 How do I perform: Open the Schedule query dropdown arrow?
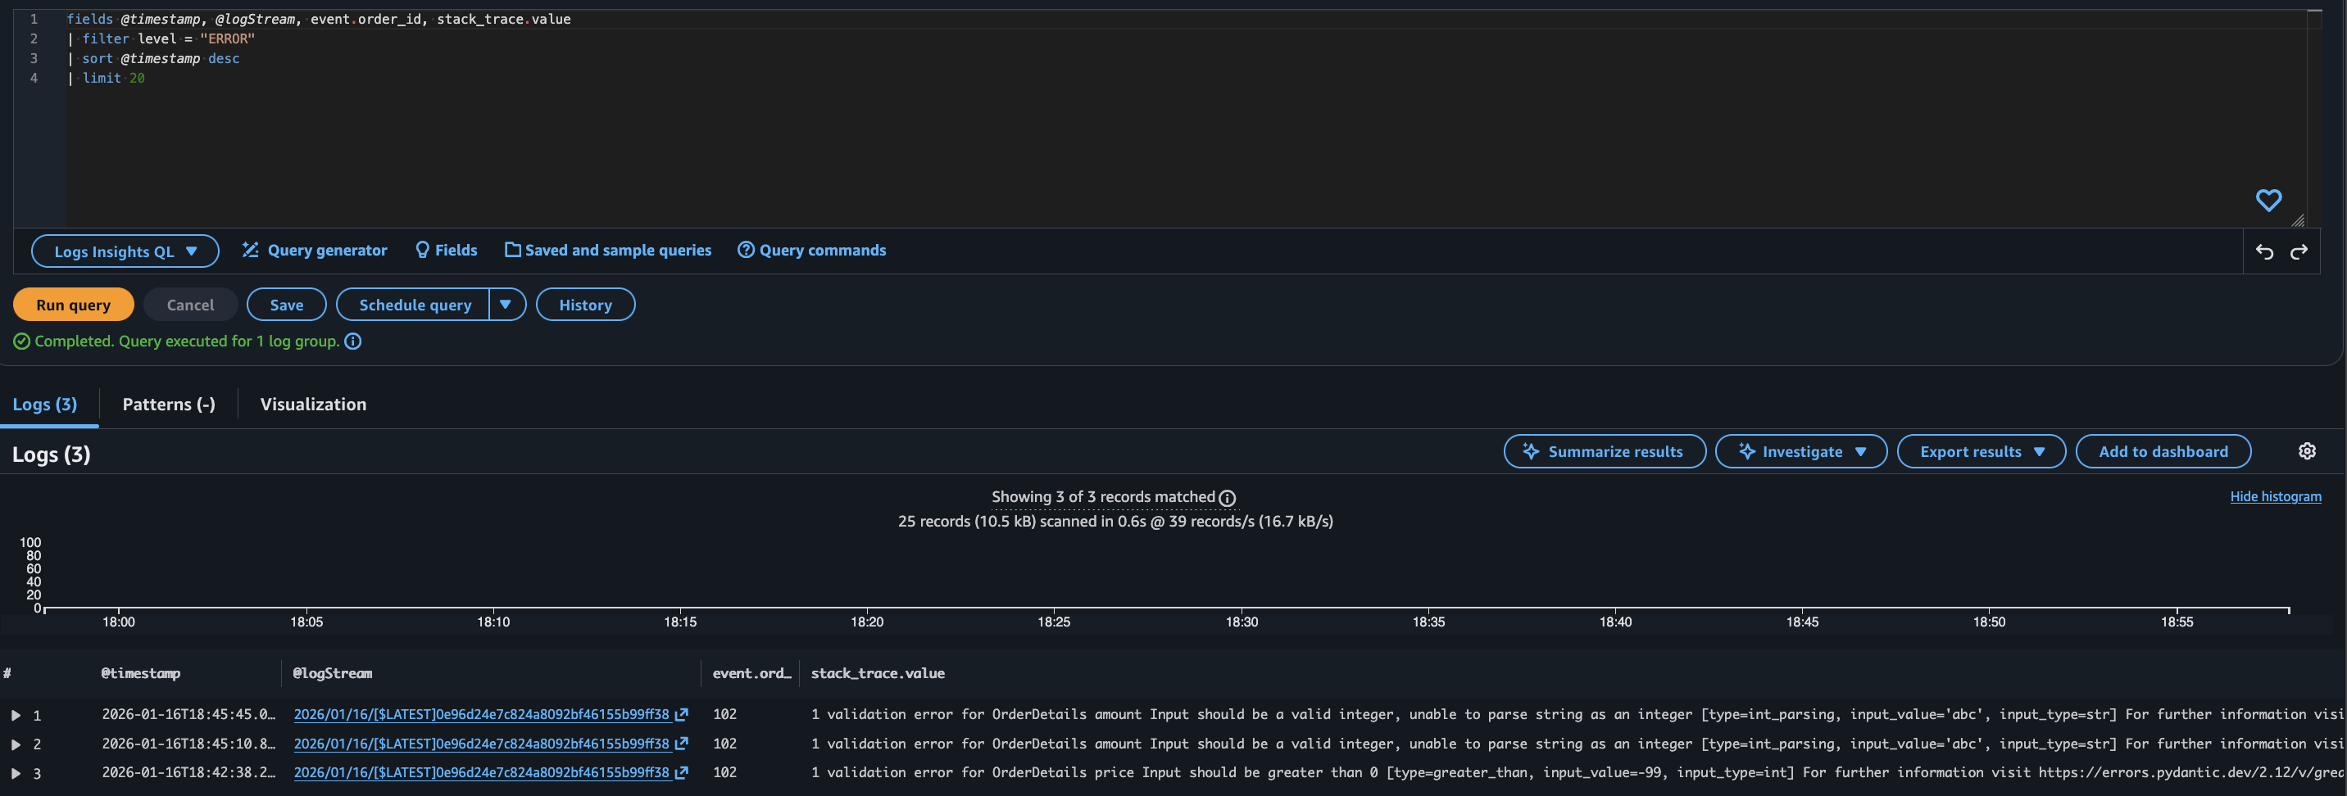click(x=506, y=304)
